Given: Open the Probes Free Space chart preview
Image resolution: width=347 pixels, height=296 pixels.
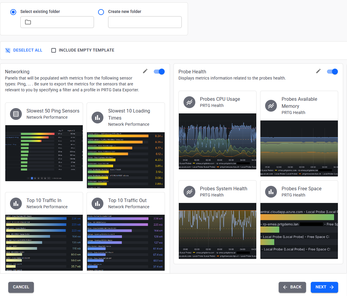Looking at the screenshot, I should coord(299,231).
